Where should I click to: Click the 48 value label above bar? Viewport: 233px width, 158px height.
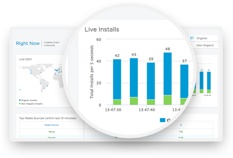pos(168,49)
